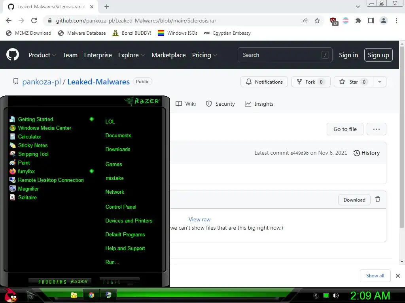Open the Leaked-Malwares repository link

[x=98, y=82]
